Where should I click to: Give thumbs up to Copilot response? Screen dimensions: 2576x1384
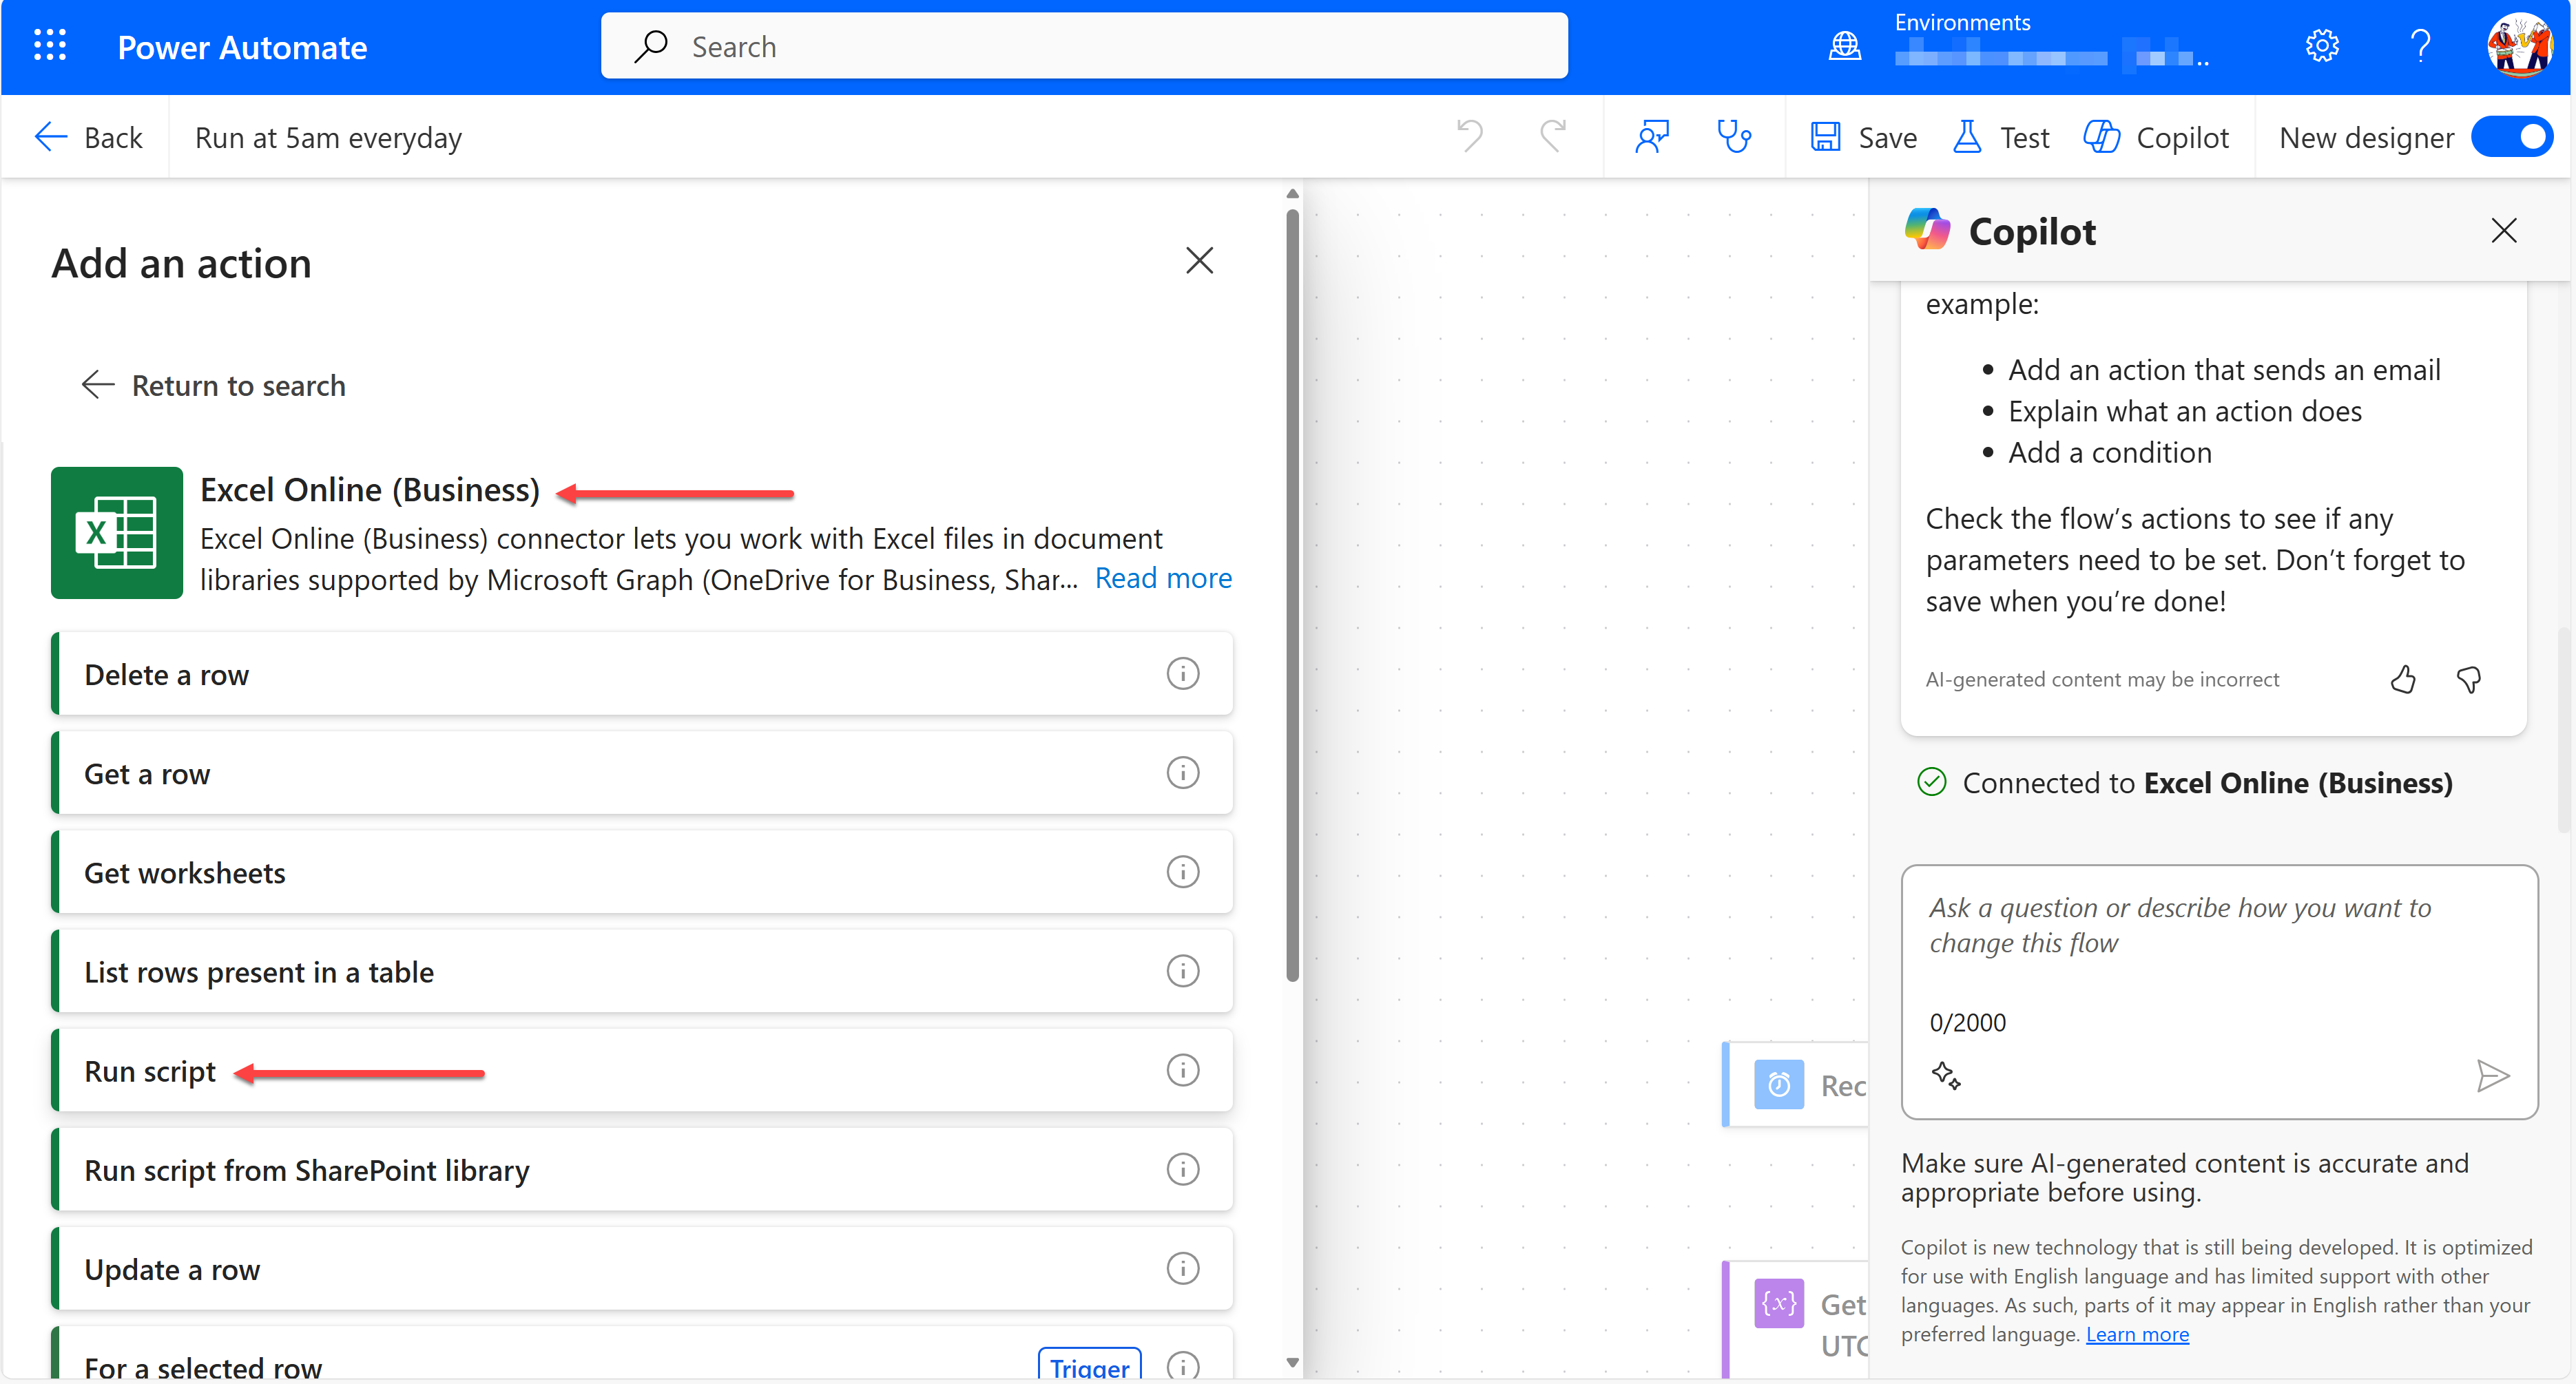tap(2402, 680)
